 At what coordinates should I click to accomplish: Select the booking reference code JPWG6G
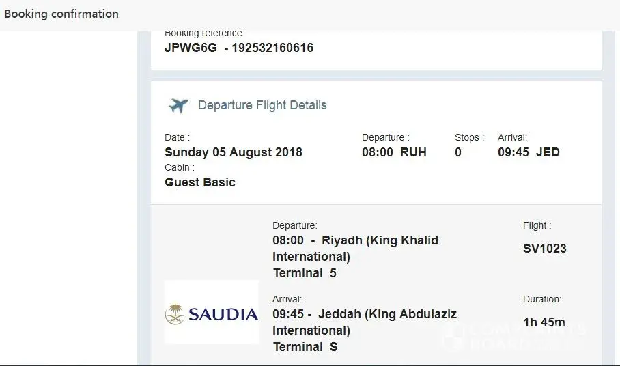click(191, 48)
